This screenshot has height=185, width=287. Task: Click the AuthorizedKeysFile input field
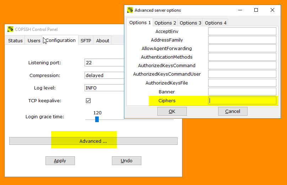tap(242, 83)
